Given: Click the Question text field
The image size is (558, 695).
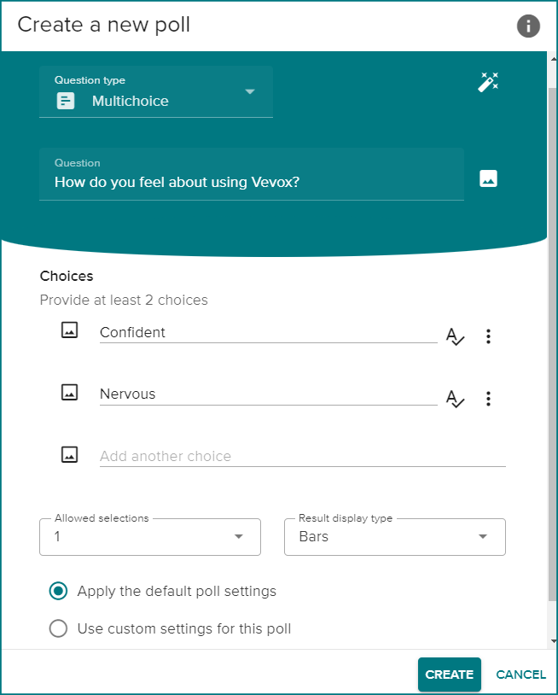Looking at the screenshot, I should 251,182.
